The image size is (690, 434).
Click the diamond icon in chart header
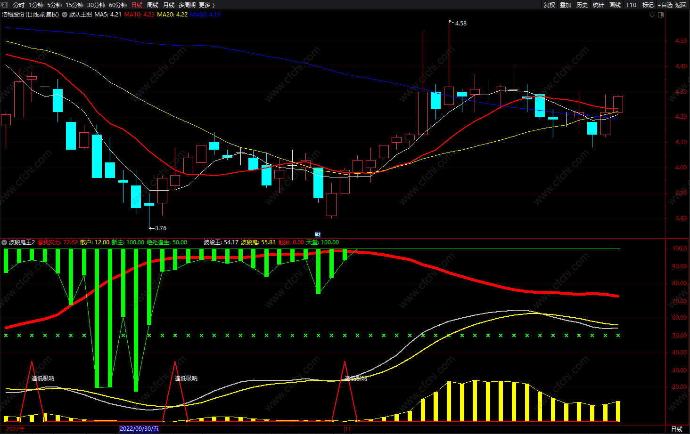652,15
